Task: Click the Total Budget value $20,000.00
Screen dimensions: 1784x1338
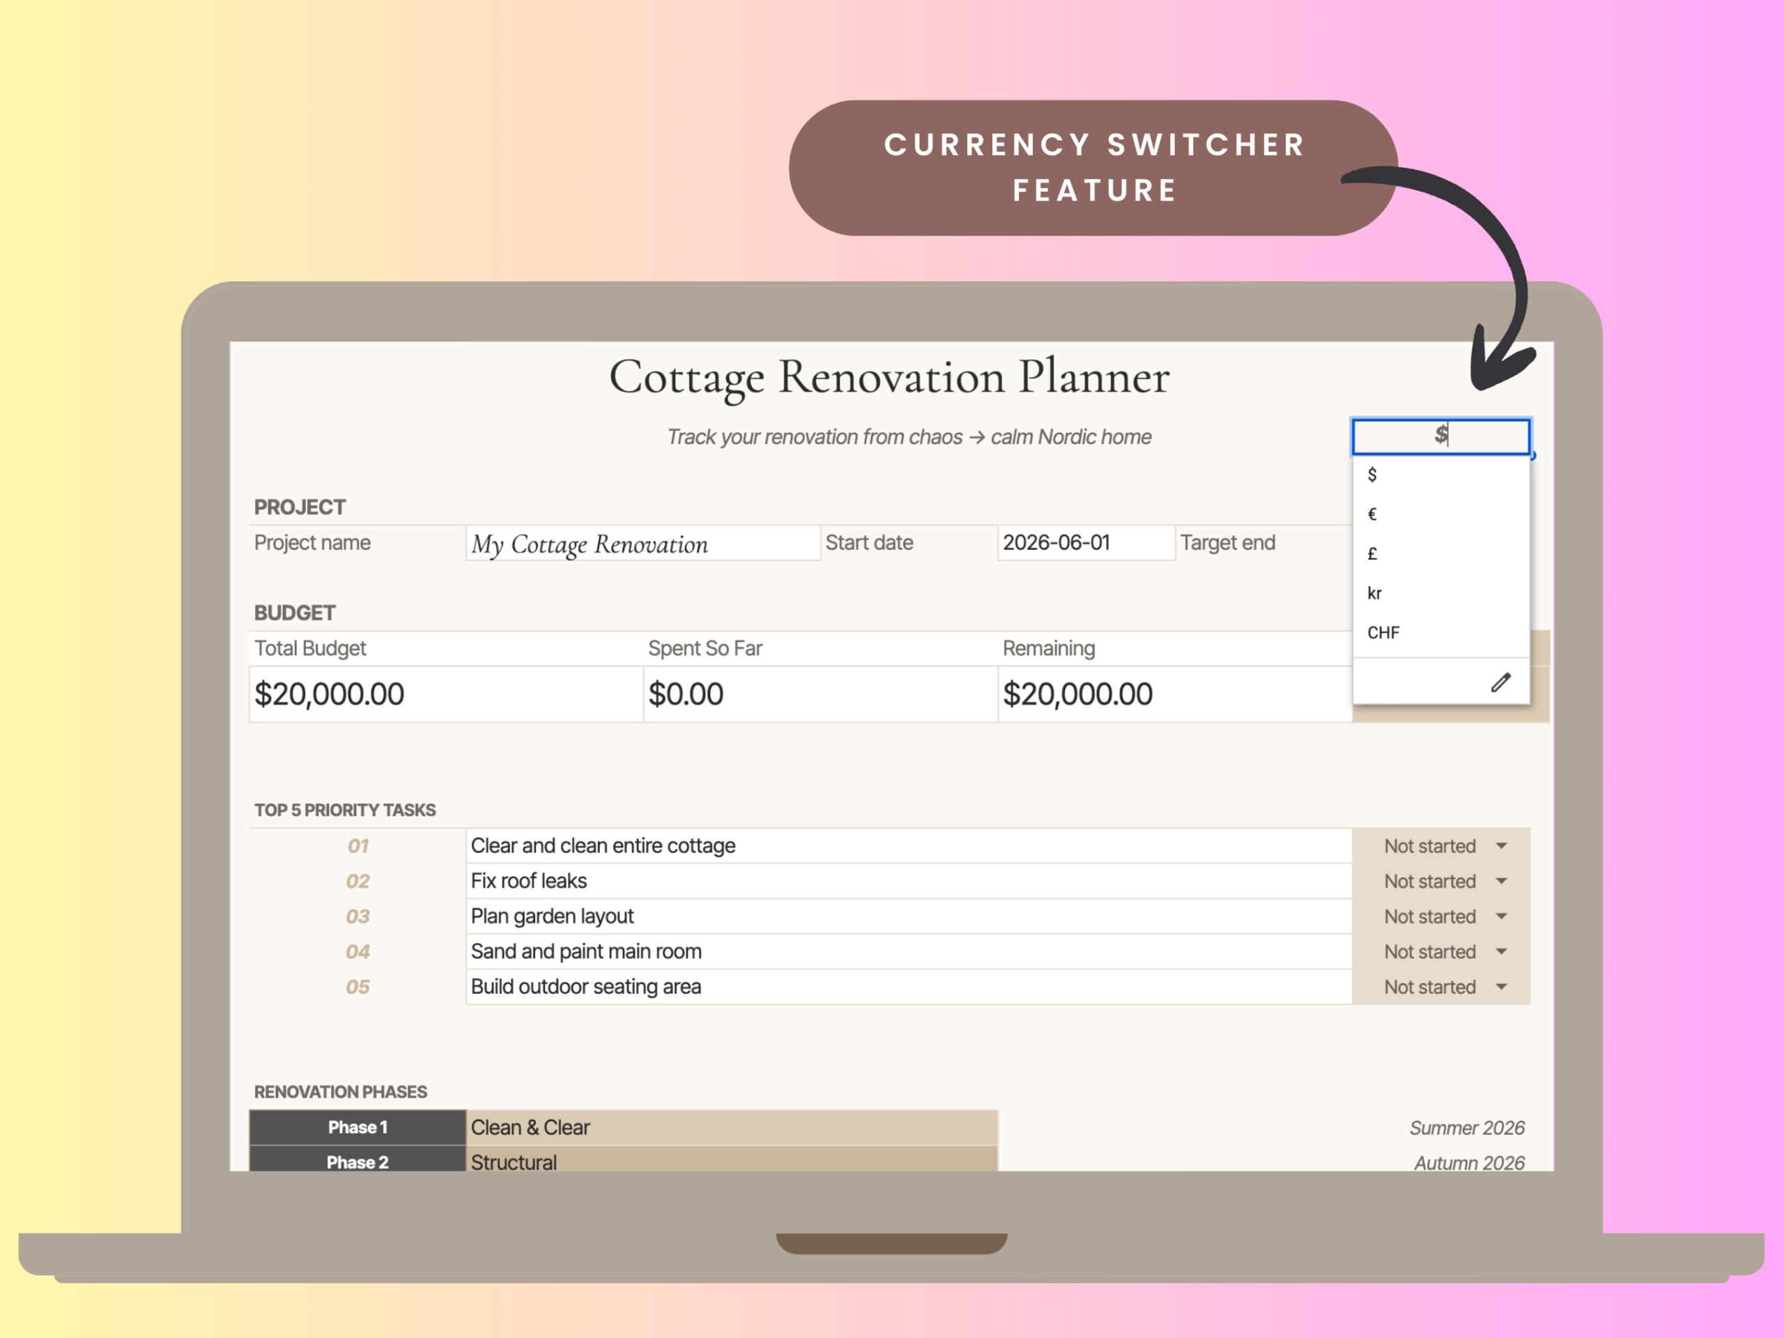Action: pos(446,694)
